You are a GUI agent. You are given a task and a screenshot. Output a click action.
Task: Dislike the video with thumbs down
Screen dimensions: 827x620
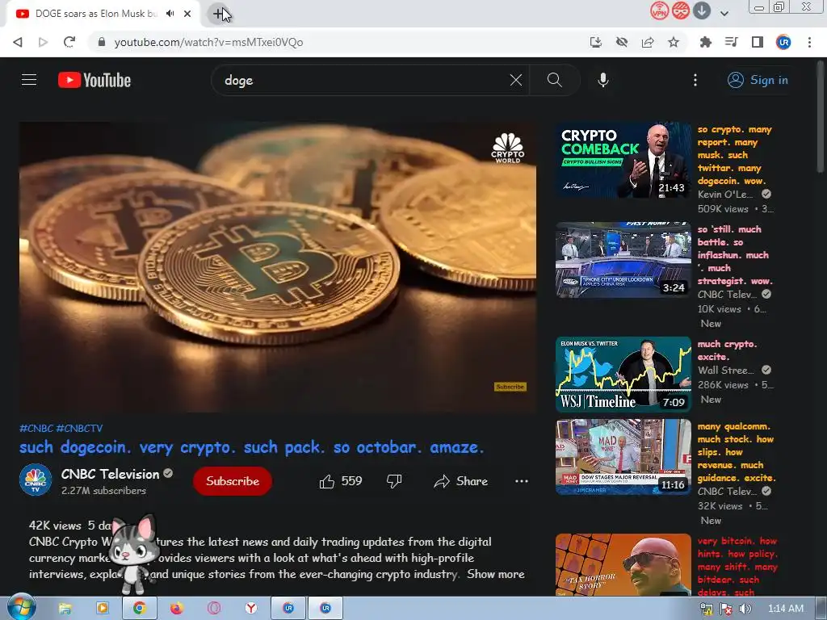(x=394, y=481)
